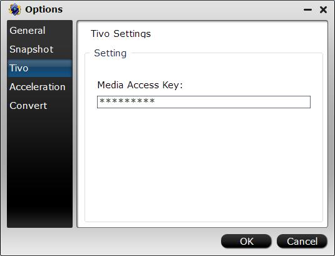Click the empty footer area left of OK
The width and height of the screenshot is (335, 256).
pos(111,241)
